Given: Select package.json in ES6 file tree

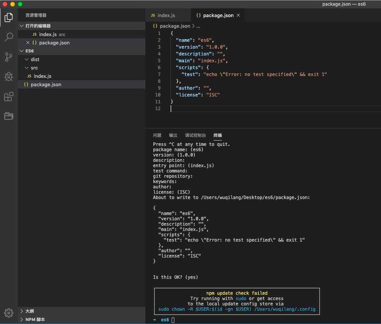Looking at the screenshot, I should [81, 84].
